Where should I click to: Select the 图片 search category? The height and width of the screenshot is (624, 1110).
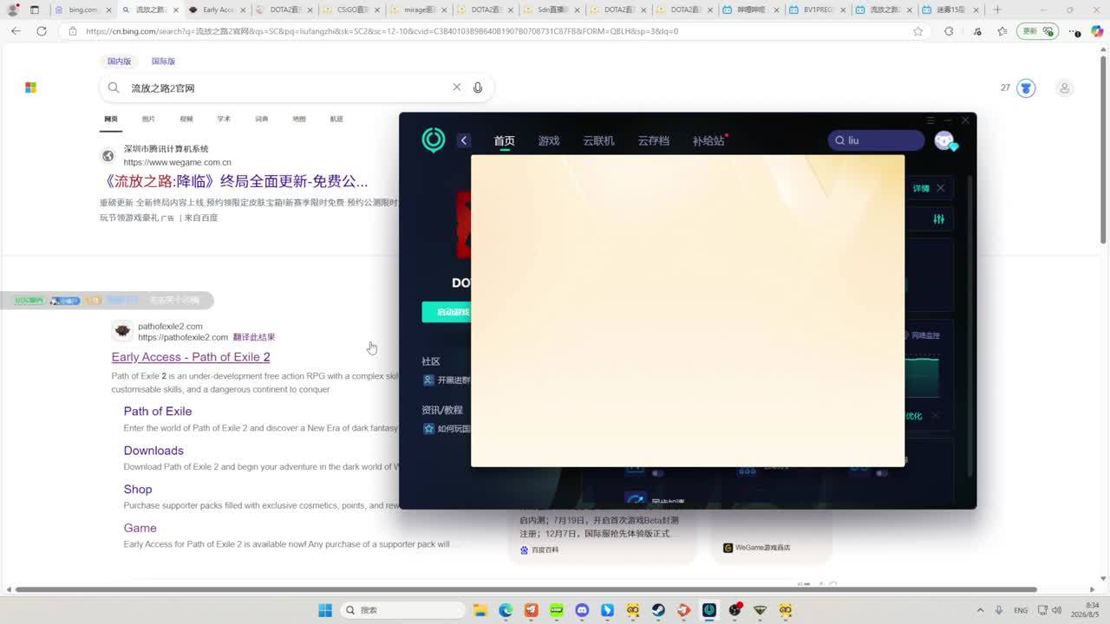point(148,119)
